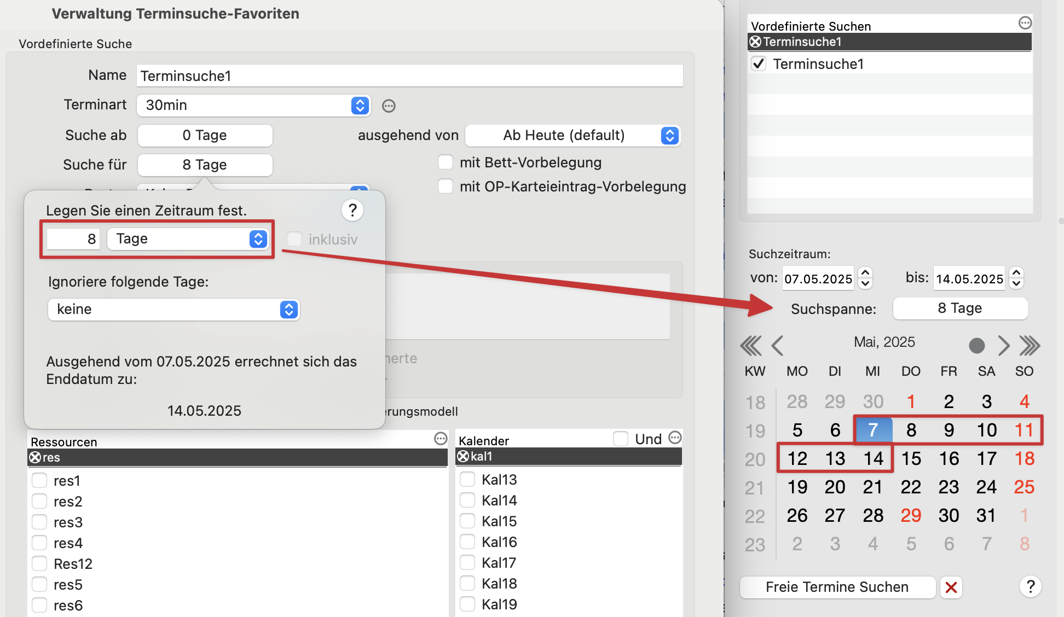Viewport: 1064px width, 617px height.
Task: Click the 'Suche für' 8 Tage button
Action: (x=205, y=165)
